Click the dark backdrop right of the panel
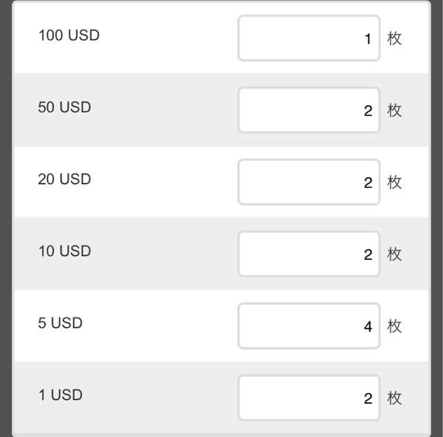Image resolution: width=443 pixels, height=437 pixels. 437,219
